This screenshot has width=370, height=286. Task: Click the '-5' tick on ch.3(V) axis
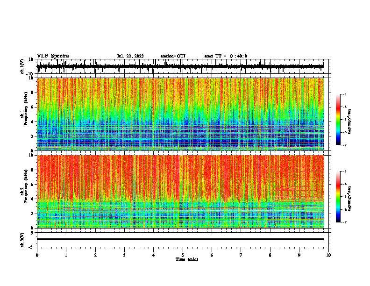32,247
